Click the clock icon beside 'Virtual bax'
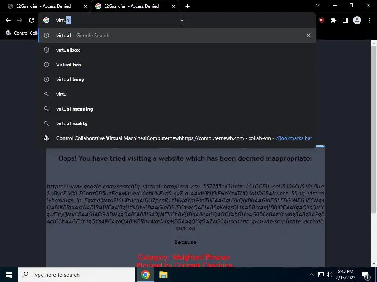Viewport: 377px width, 282px height. click(x=46, y=65)
